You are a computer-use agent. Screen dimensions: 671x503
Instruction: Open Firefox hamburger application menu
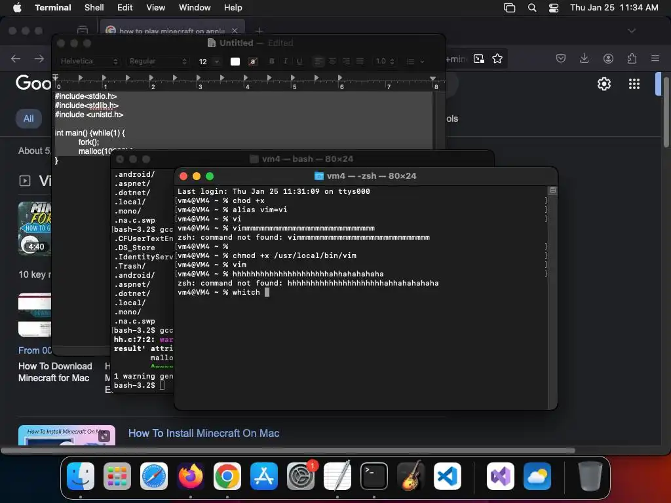[x=655, y=58]
